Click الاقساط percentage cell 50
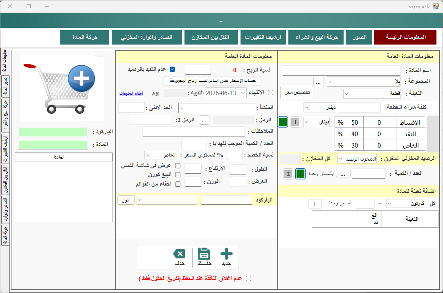Image resolution: width=443 pixels, height=293 pixels. pyautogui.click(x=355, y=123)
